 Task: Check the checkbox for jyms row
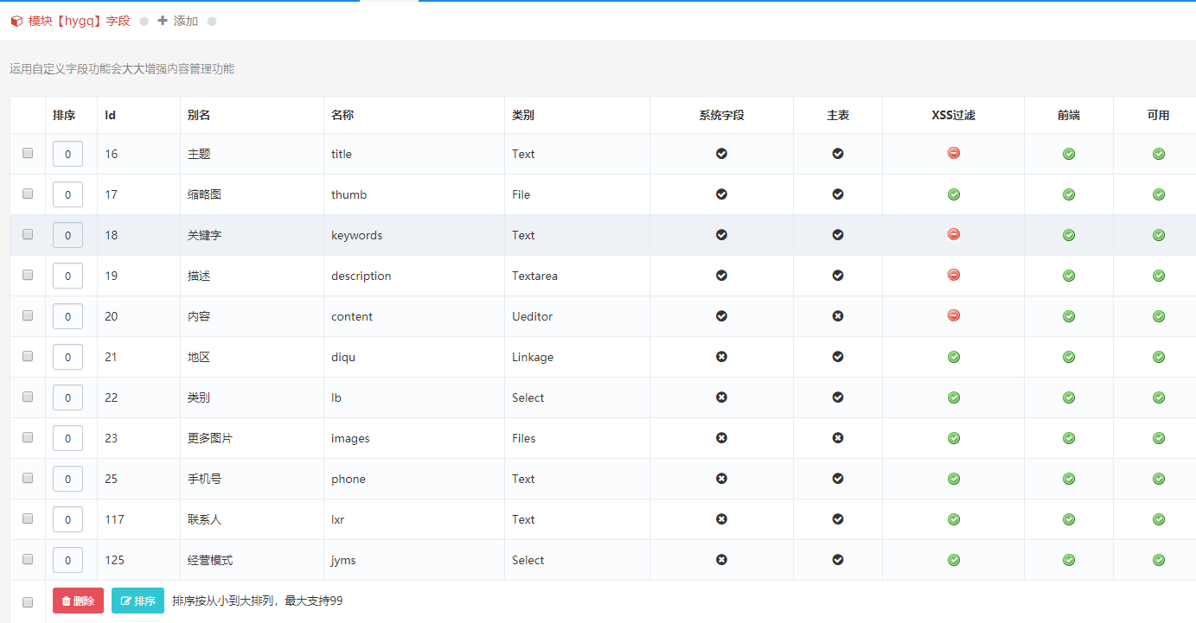click(x=28, y=559)
